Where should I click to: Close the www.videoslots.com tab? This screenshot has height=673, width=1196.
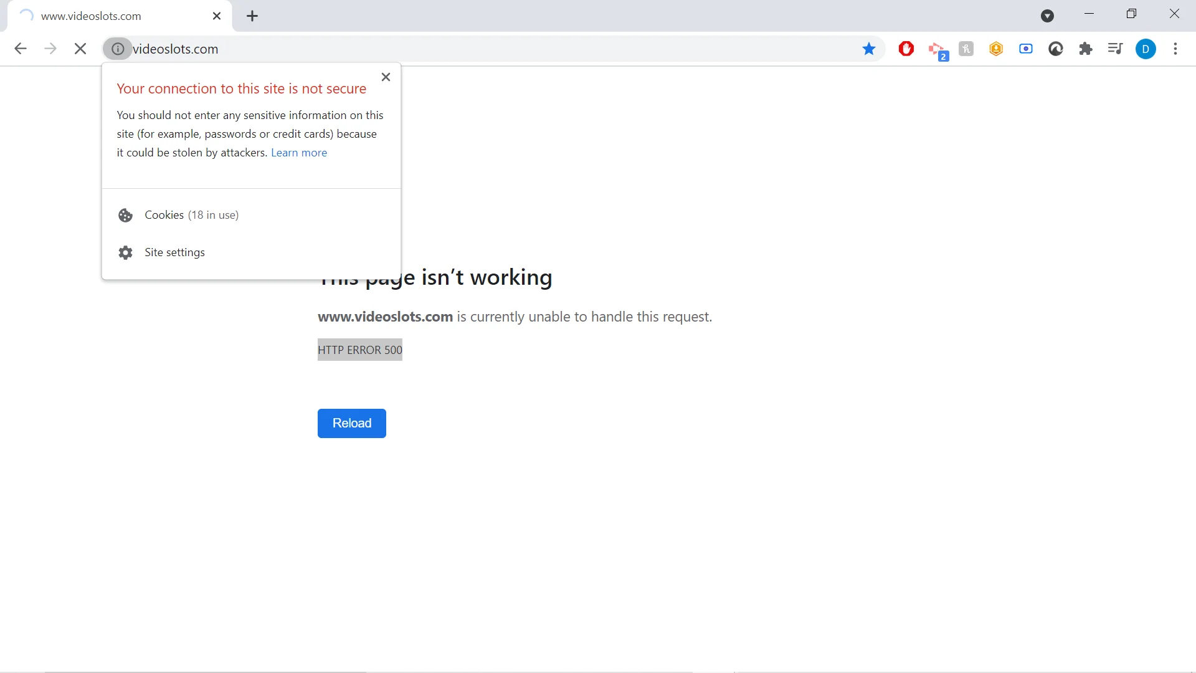coord(217,16)
